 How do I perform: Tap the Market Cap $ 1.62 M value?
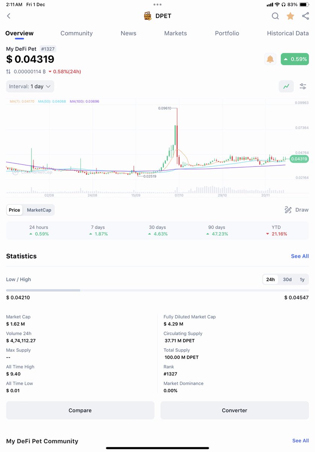pyautogui.click(x=15, y=324)
